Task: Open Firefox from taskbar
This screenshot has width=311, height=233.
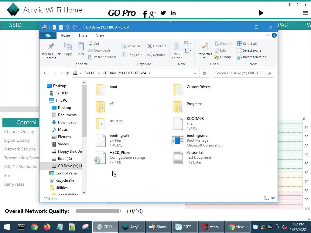Action: 47,227
